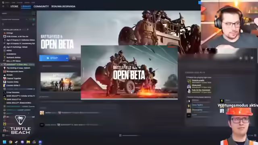Open the dropdown arrow next to STOP

point(67,58)
